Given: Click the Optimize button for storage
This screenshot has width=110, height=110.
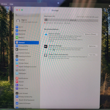Looking at the screenshot, I should 93,46.
